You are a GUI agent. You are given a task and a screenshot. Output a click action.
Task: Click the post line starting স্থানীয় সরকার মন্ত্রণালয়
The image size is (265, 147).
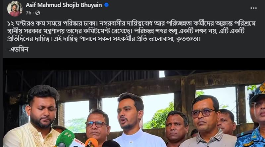click(126, 31)
